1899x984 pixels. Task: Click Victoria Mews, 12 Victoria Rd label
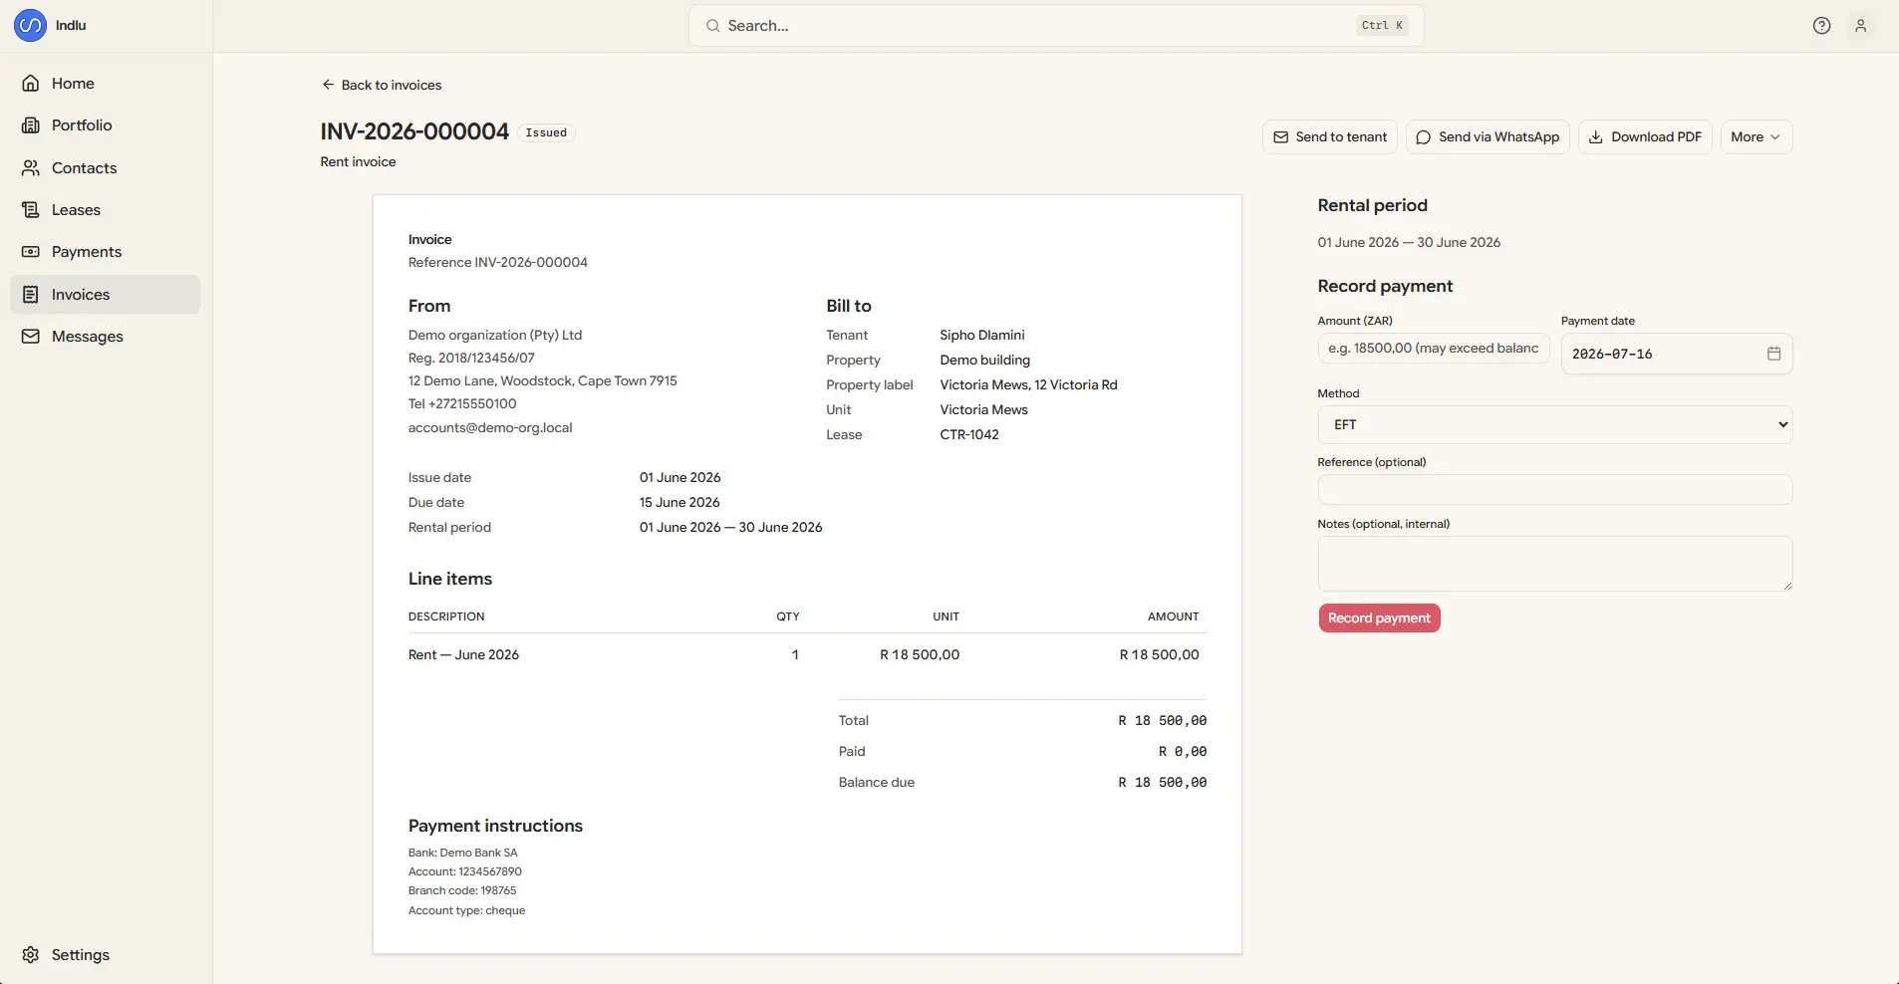tap(1028, 385)
